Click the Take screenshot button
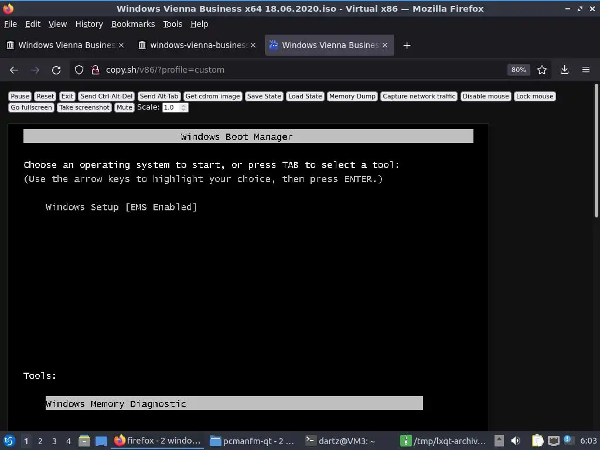The width and height of the screenshot is (600, 450). coord(84,108)
